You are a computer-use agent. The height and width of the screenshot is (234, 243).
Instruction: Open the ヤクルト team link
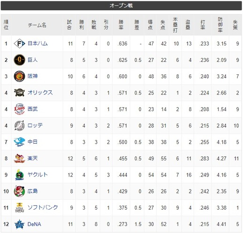(38, 175)
